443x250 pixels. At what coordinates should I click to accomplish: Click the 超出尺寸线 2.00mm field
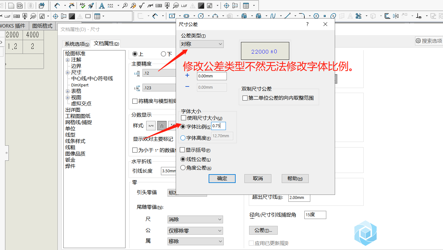tap(299, 198)
